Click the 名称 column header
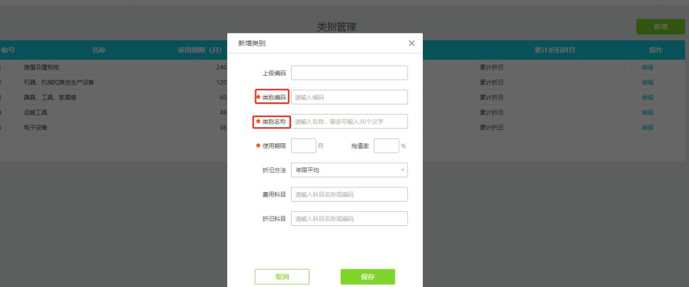 coord(99,50)
